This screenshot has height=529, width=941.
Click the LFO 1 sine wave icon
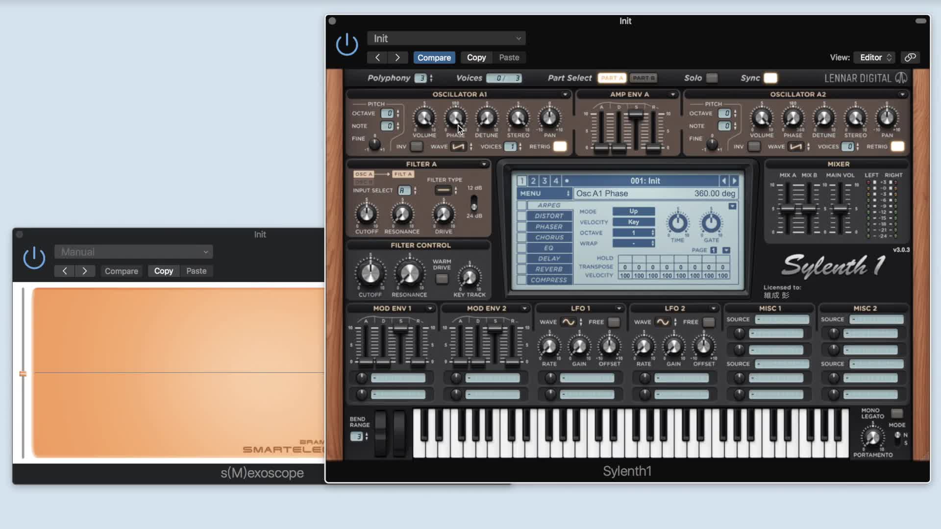click(568, 322)
